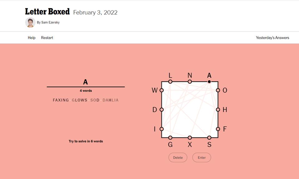Pick the letter S on bottom side
299x179 pixels.
[209, 137]
